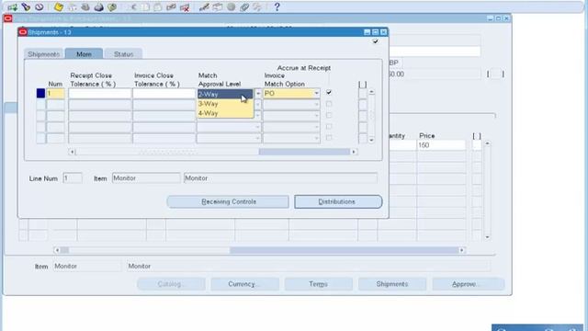
Task: Click Oracle icon on Purchase Orders window title
Action: (8, 18)
